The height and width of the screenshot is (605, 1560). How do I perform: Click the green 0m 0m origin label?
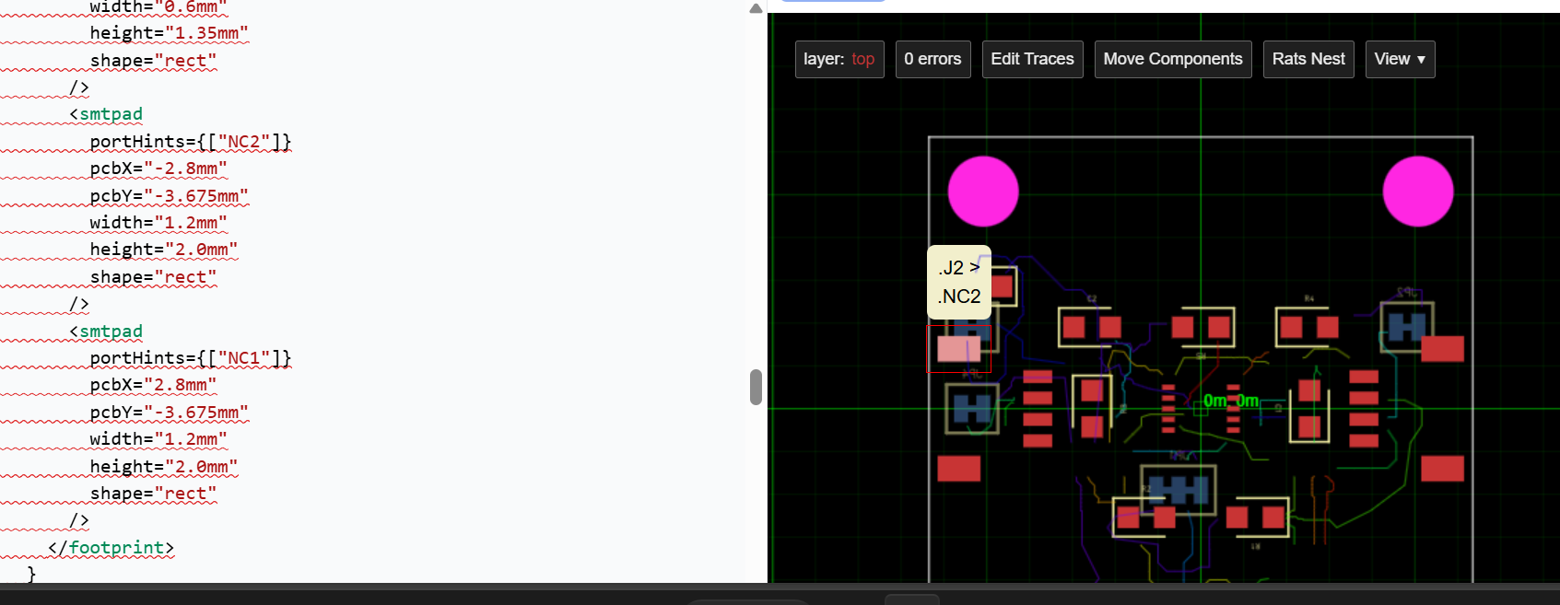[x=1231, y=401]
